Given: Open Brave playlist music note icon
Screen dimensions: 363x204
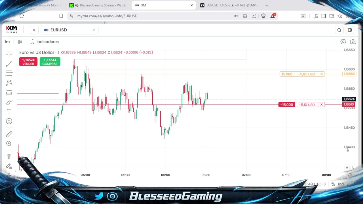Looking at the screenshot, I should pos(316,16).
